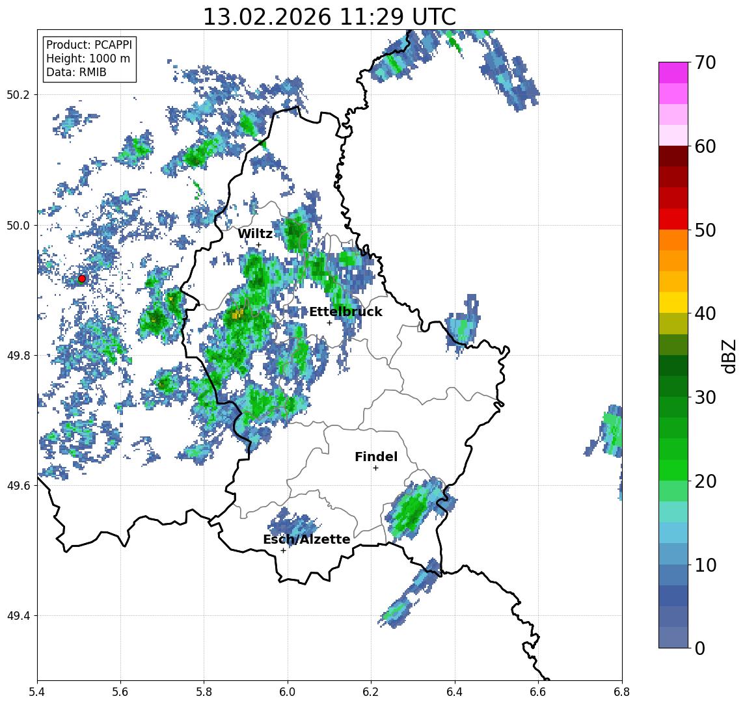Viewport: 745px width, 705px height.
Task: Click the dark red 60 dBZ colorbar segment
Action: pyautogui.click(x=673, y=156)
